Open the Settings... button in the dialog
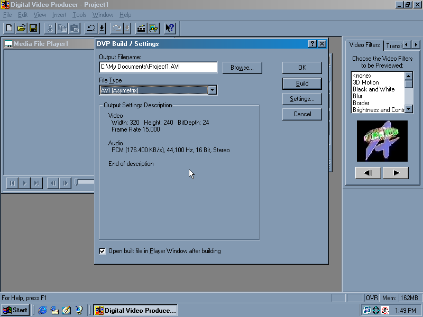This screenshot has height=317, width=423. click(302, 99)
